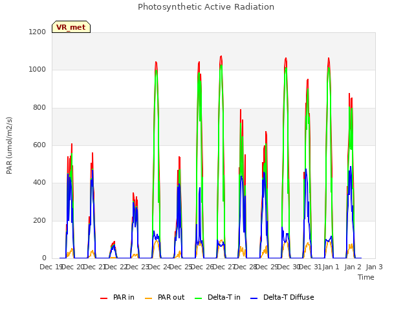The height and width of the screenshot is (310, 414).
Task: Click the 1200 y-axis tick label
Action: 38,32
